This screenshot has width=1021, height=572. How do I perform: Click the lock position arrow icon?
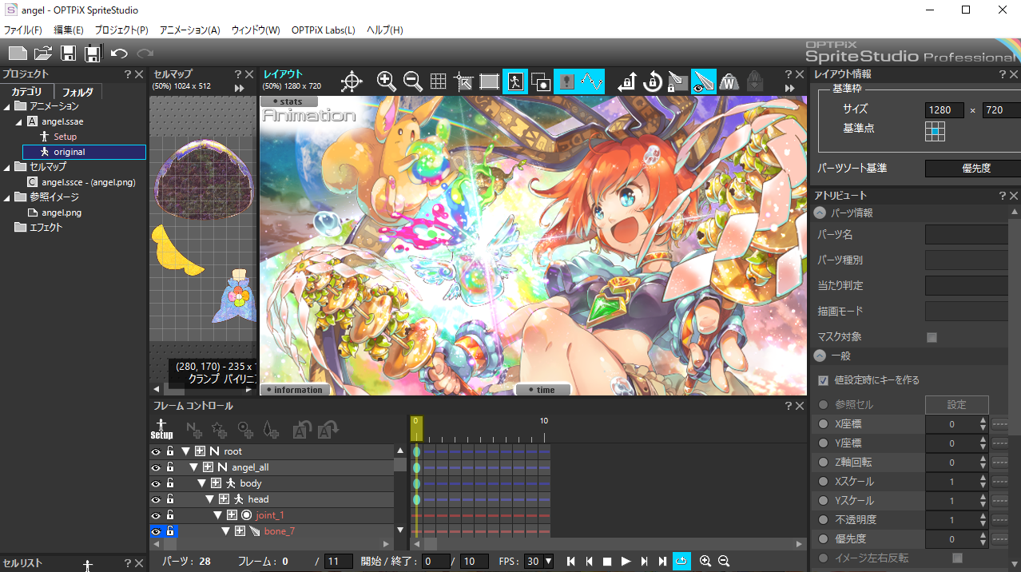(x=627, y=81)
